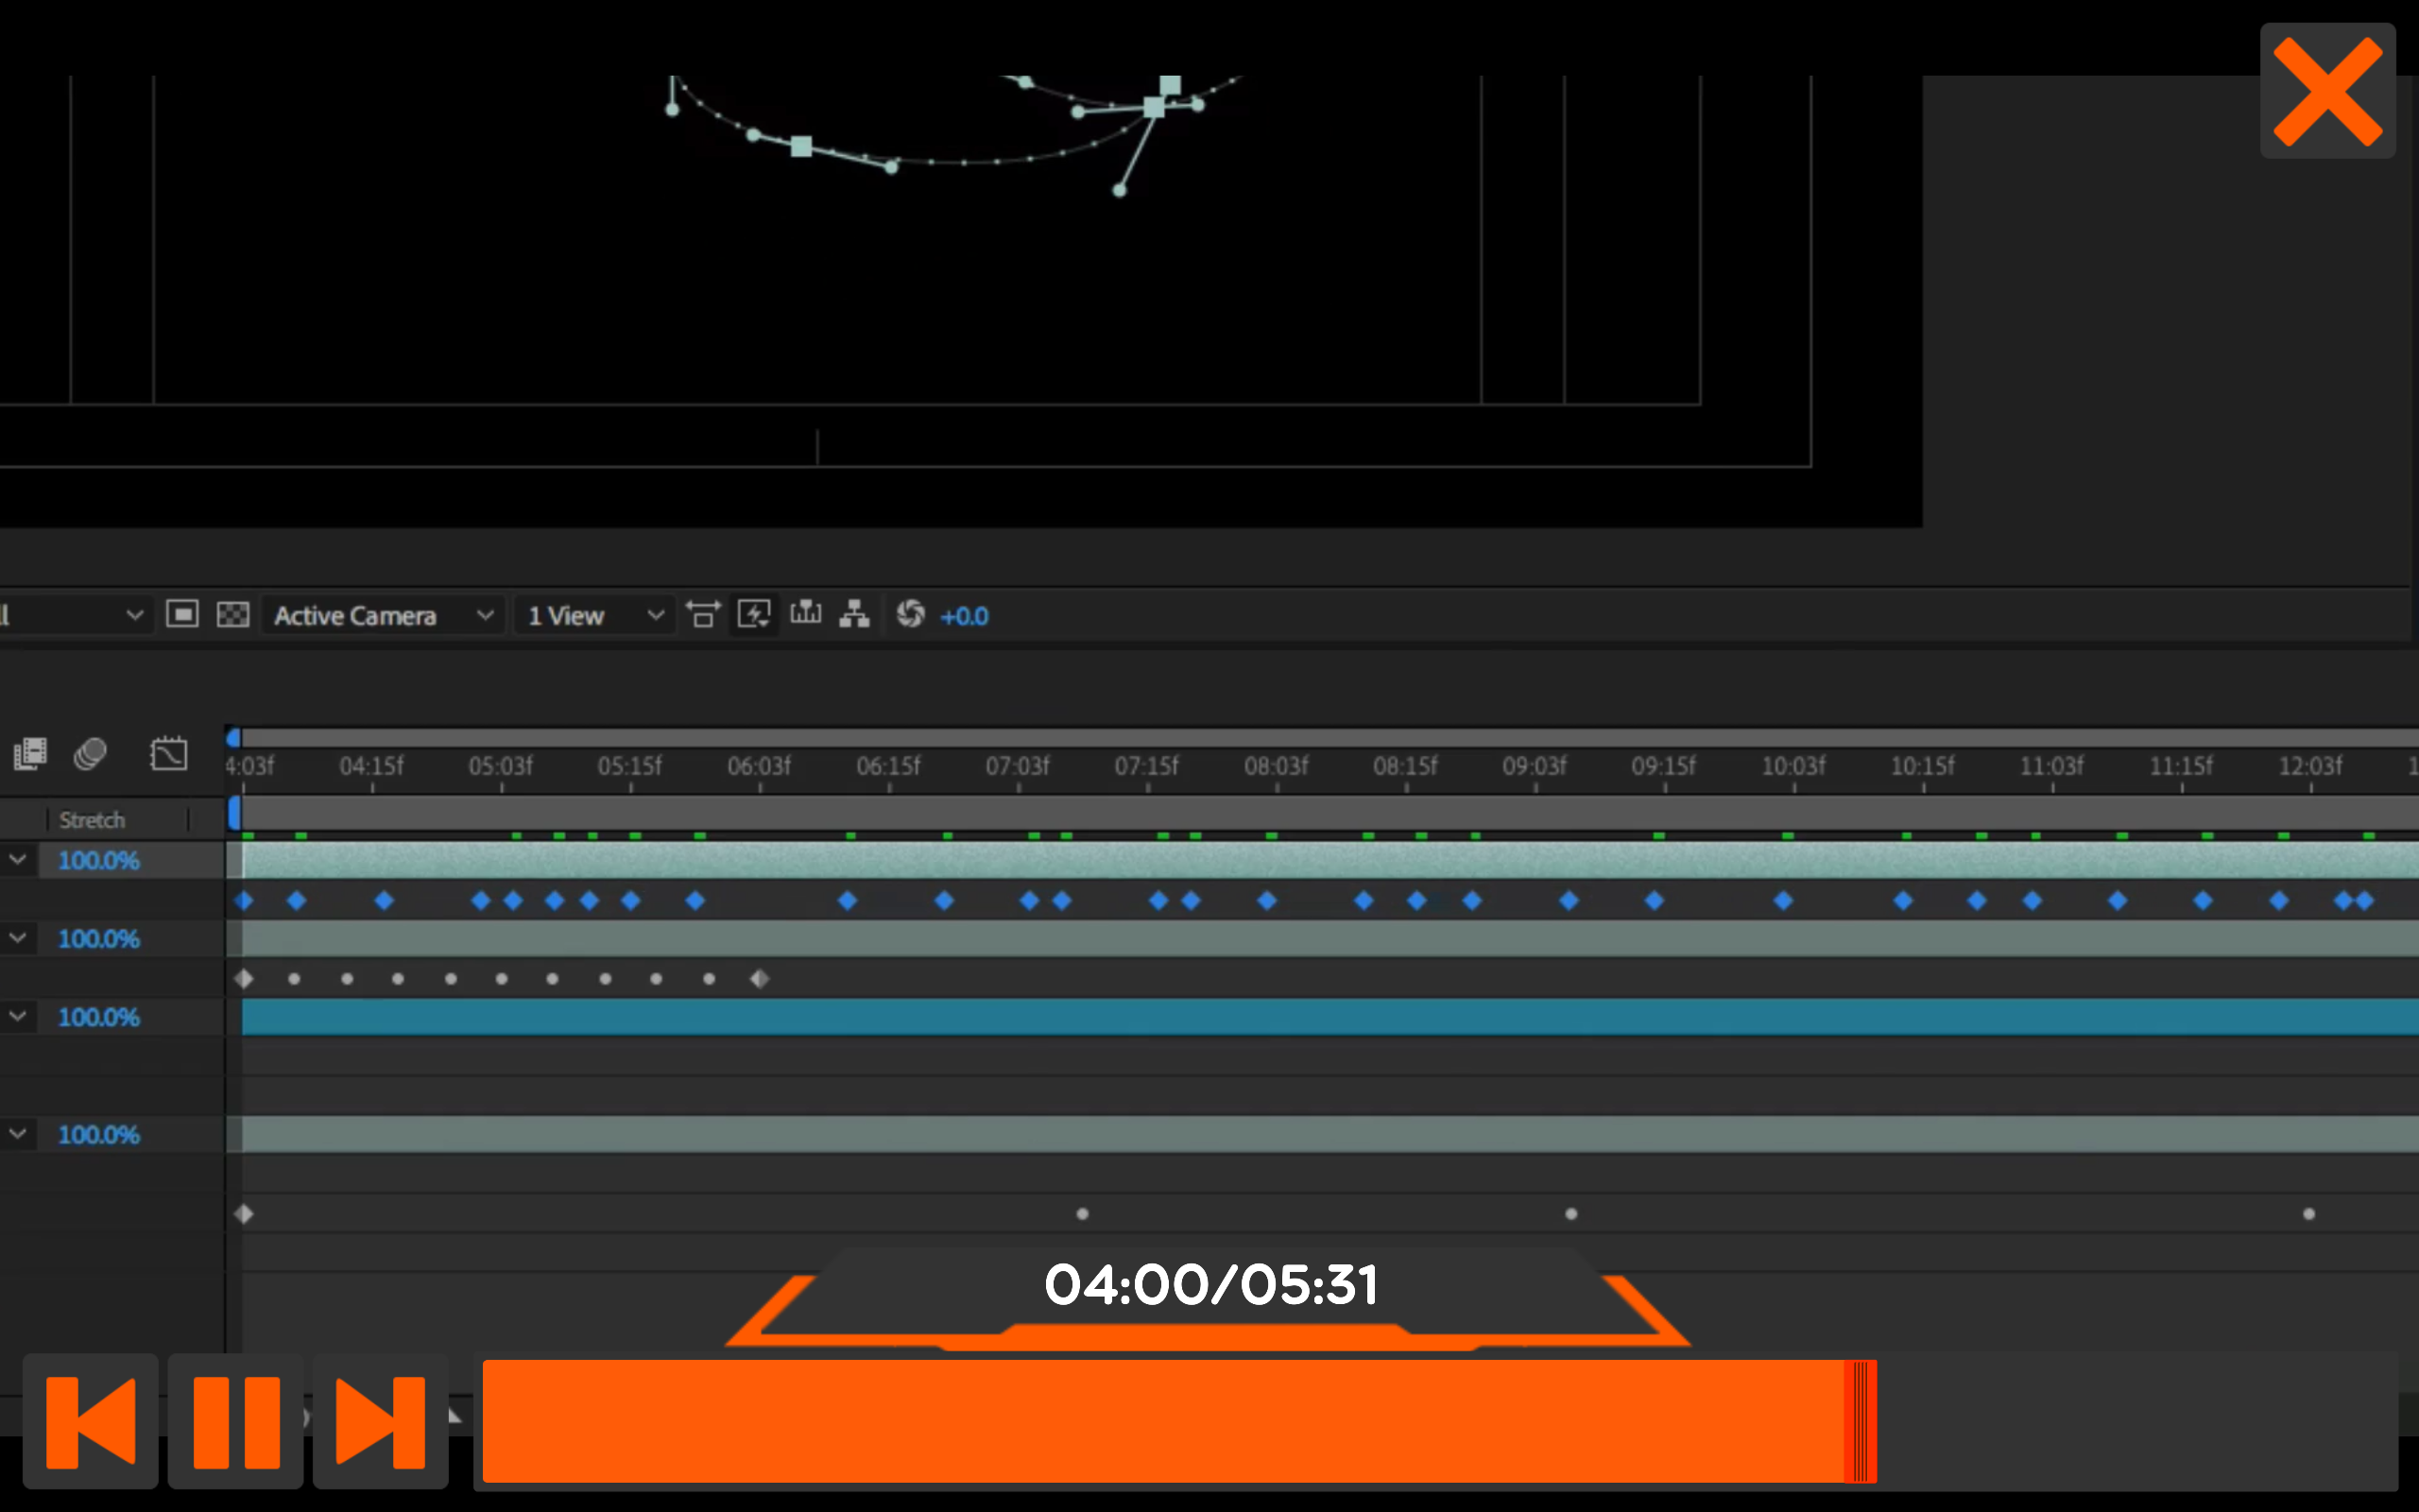Screen dimensions: 2419x1512
Task: Collapse fourth layer chevron
Action: click(x=18, y=1134)
